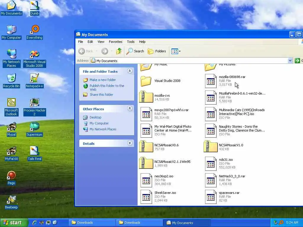The image size is (303, 227).
Task: Toggle the Folders pane button
Action: 157,51
